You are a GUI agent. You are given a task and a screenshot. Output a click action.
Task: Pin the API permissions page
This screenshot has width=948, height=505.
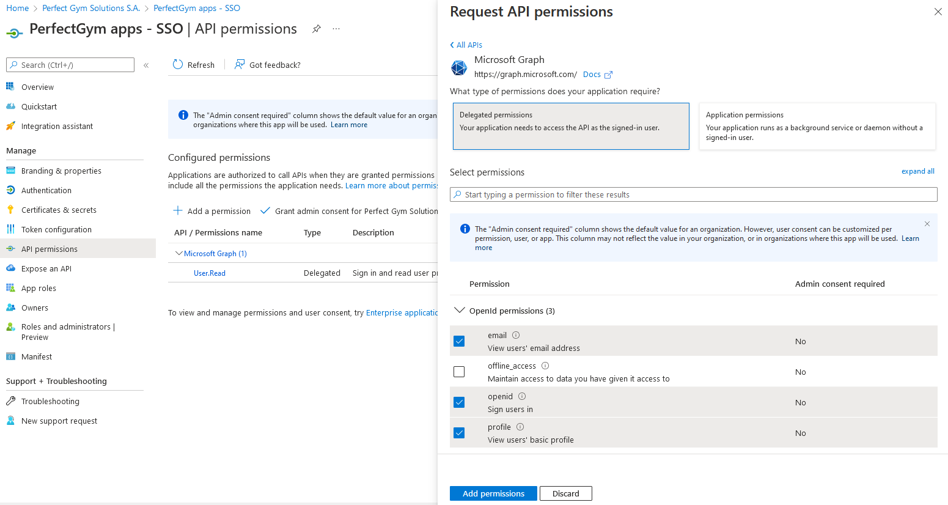point(317,29)
